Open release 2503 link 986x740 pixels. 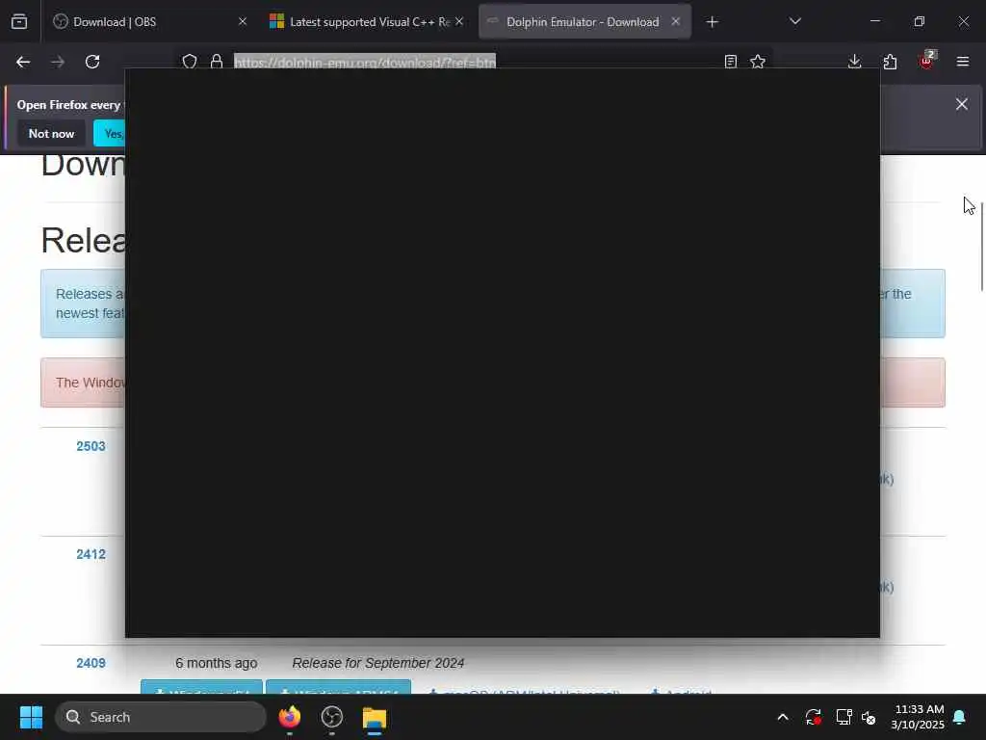91,446
